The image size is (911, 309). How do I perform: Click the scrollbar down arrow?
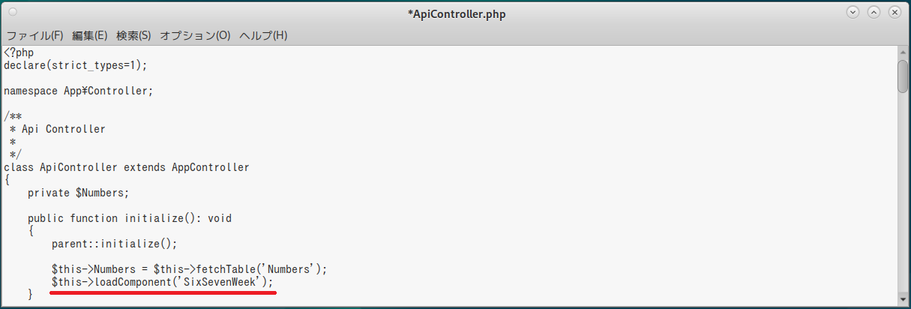pyautogui.click(x=903, y=300)
